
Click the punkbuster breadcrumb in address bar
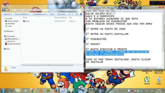click(28, 10)
